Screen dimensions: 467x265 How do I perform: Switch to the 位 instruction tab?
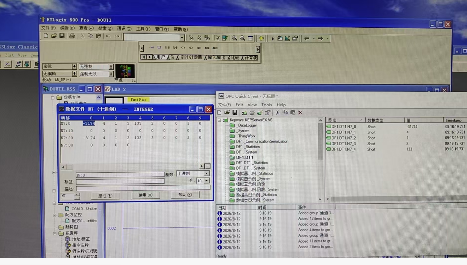[x=172, y=58]
